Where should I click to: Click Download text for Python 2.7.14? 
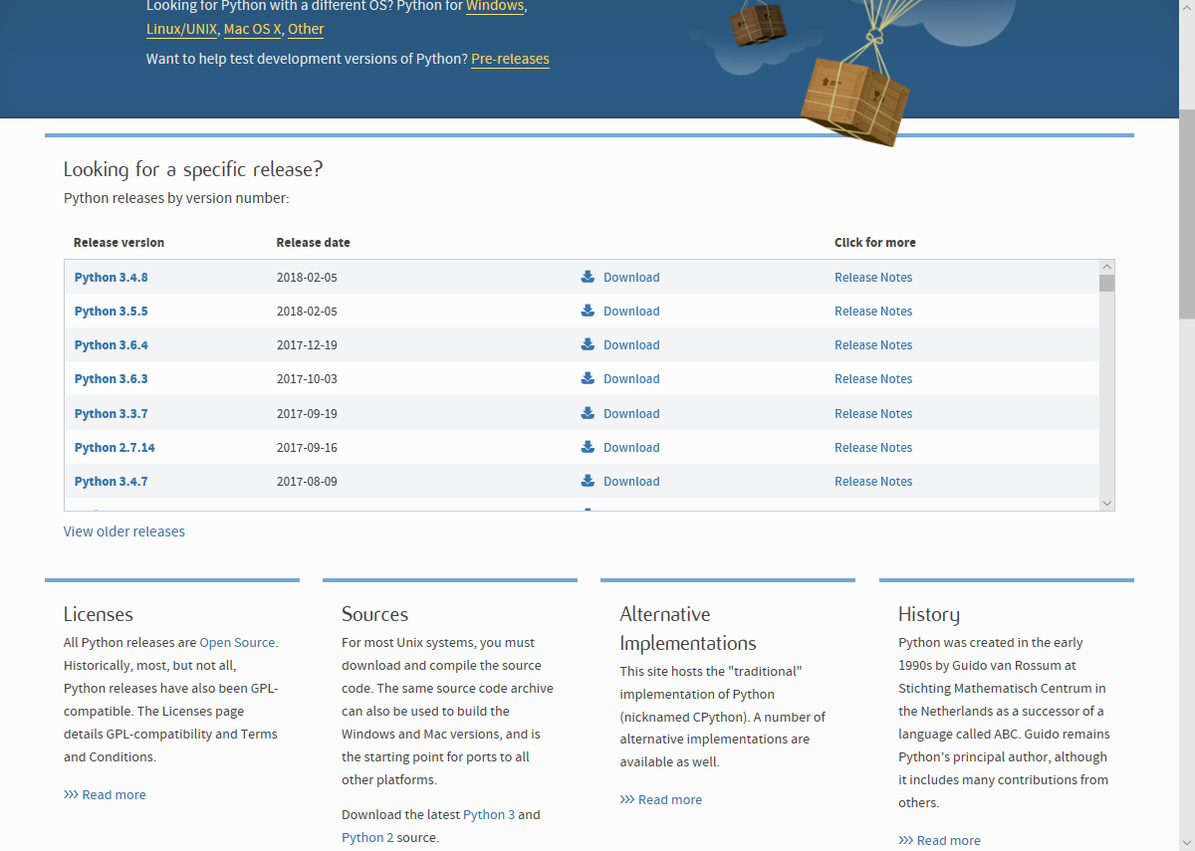(631, 448)
